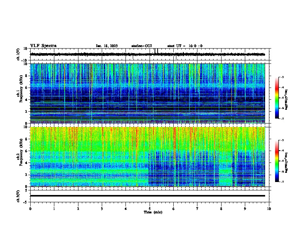Select the date text "Jan. 18, 2023"
The height and width of the screenshot is (234, 303).
pos(107,46)
